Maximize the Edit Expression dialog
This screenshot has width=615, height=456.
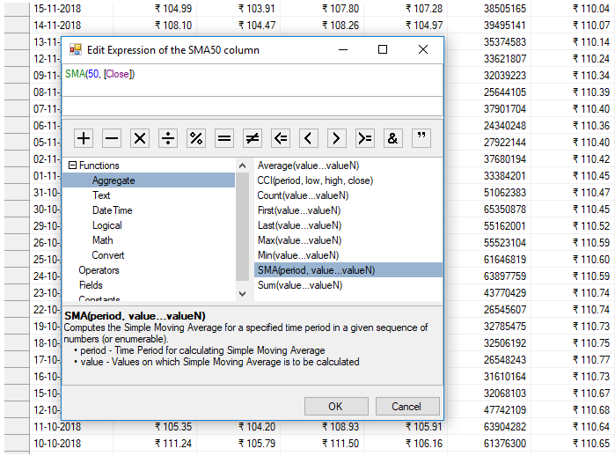383,49
